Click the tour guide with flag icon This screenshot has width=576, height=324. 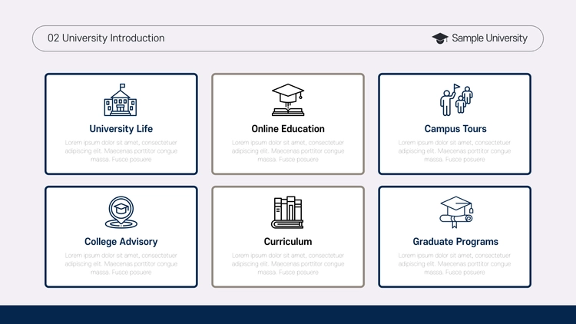(x=456, y=100)
